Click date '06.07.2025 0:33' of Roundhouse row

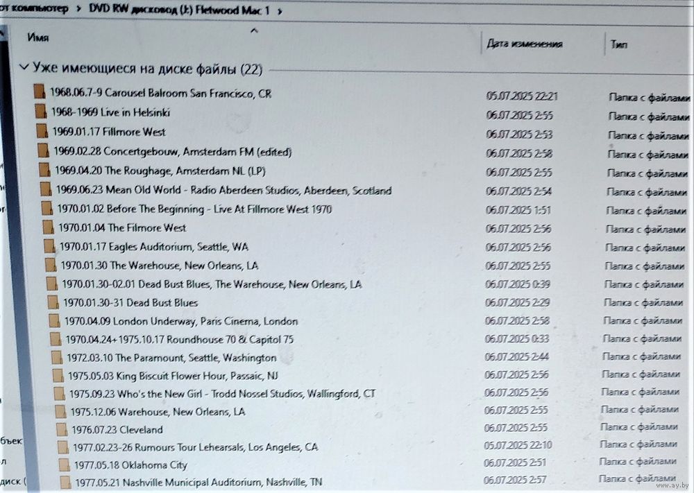pos(517,339)
